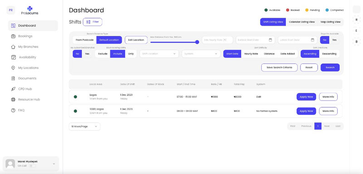The height and width of the screenshot is (174, 363).
Task: Click the My Locations pin icon
Action: tap(13, 68)
